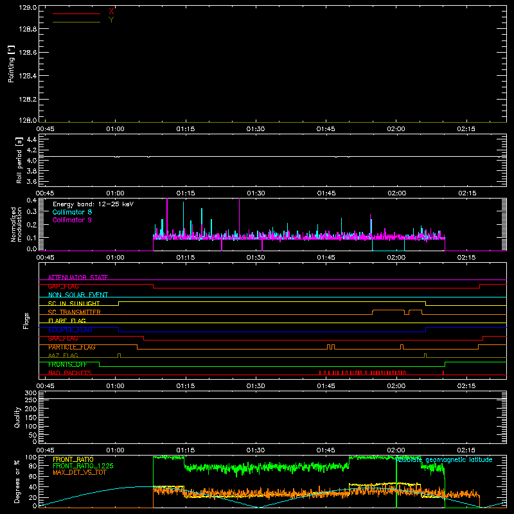514x514 pixels.
Task: Click the NON_SOLAR_EVENT flag label
Action: (x=78, y=295)
